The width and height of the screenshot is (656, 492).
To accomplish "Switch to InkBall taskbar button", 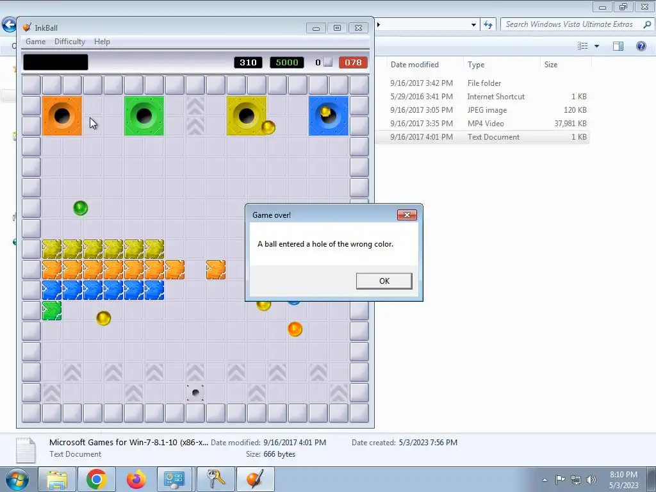I will point(255,479).
